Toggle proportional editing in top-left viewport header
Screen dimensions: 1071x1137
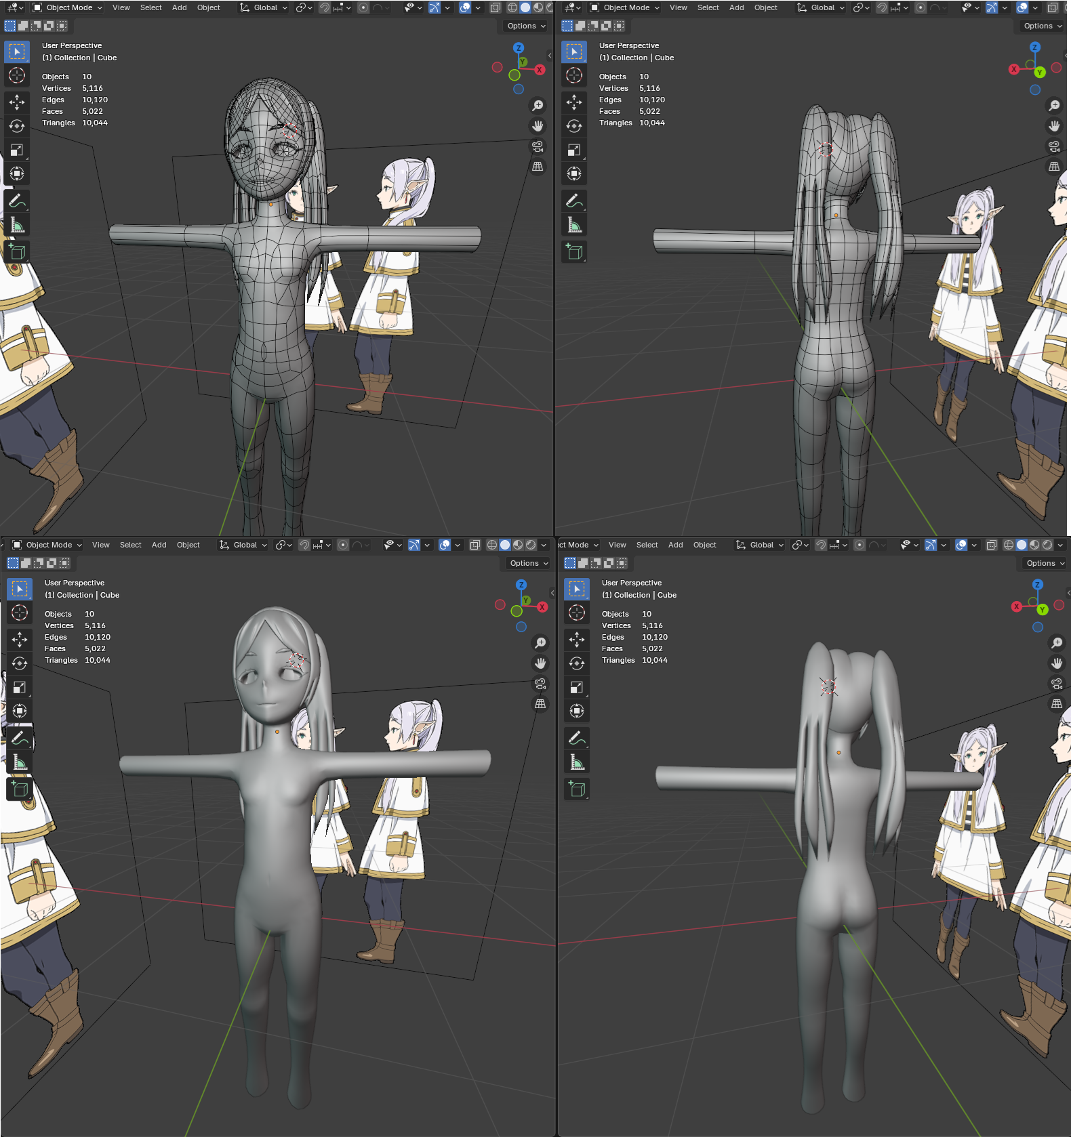coord(363,7)
